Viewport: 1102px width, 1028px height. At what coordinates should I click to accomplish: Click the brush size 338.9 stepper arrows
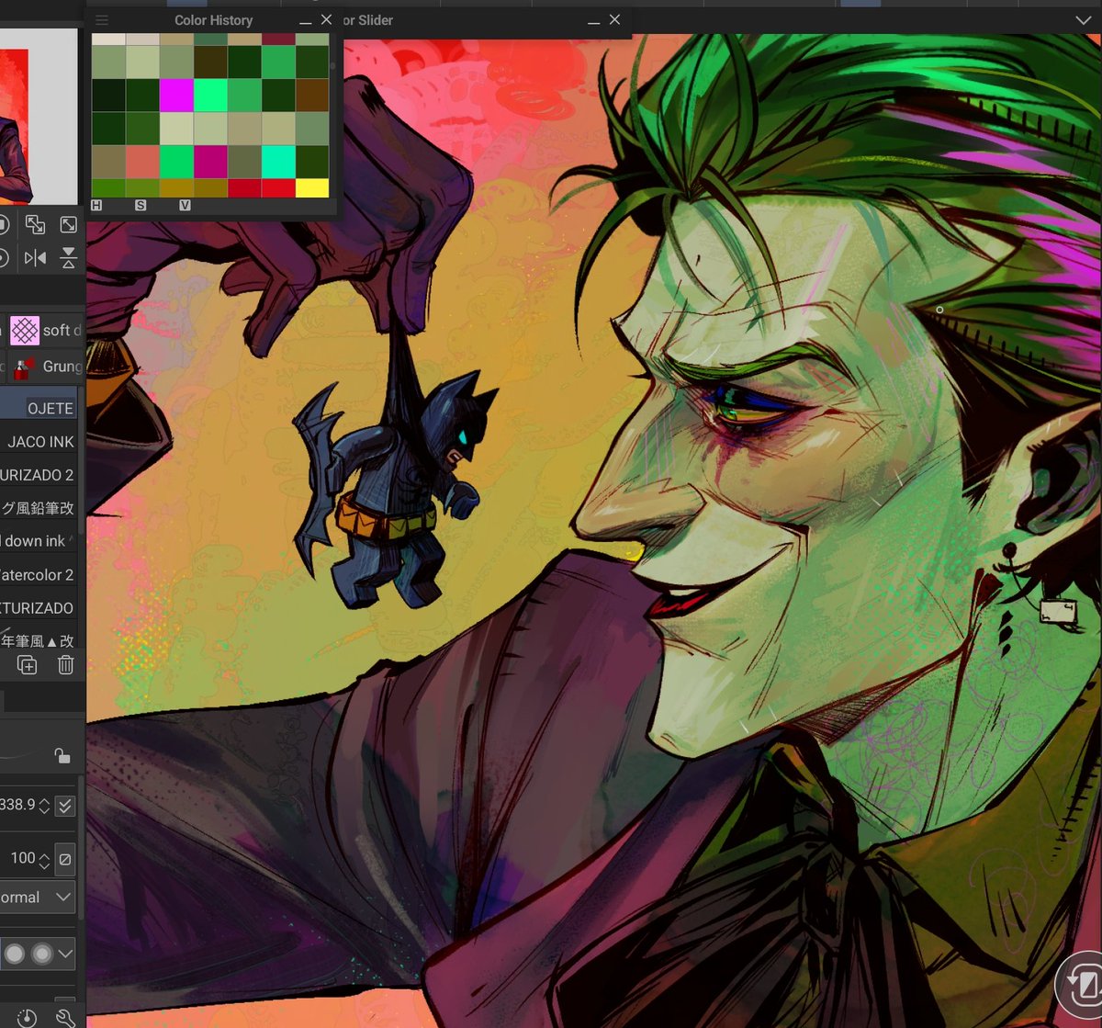[x=44, y=807]
